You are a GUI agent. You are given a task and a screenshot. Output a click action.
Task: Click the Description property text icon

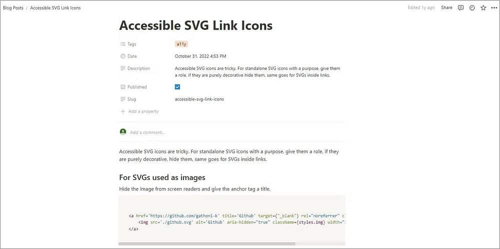click(x=123, y=68)
